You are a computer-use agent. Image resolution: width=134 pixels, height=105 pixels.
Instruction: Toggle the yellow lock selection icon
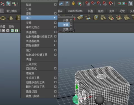tap(74, 4)
